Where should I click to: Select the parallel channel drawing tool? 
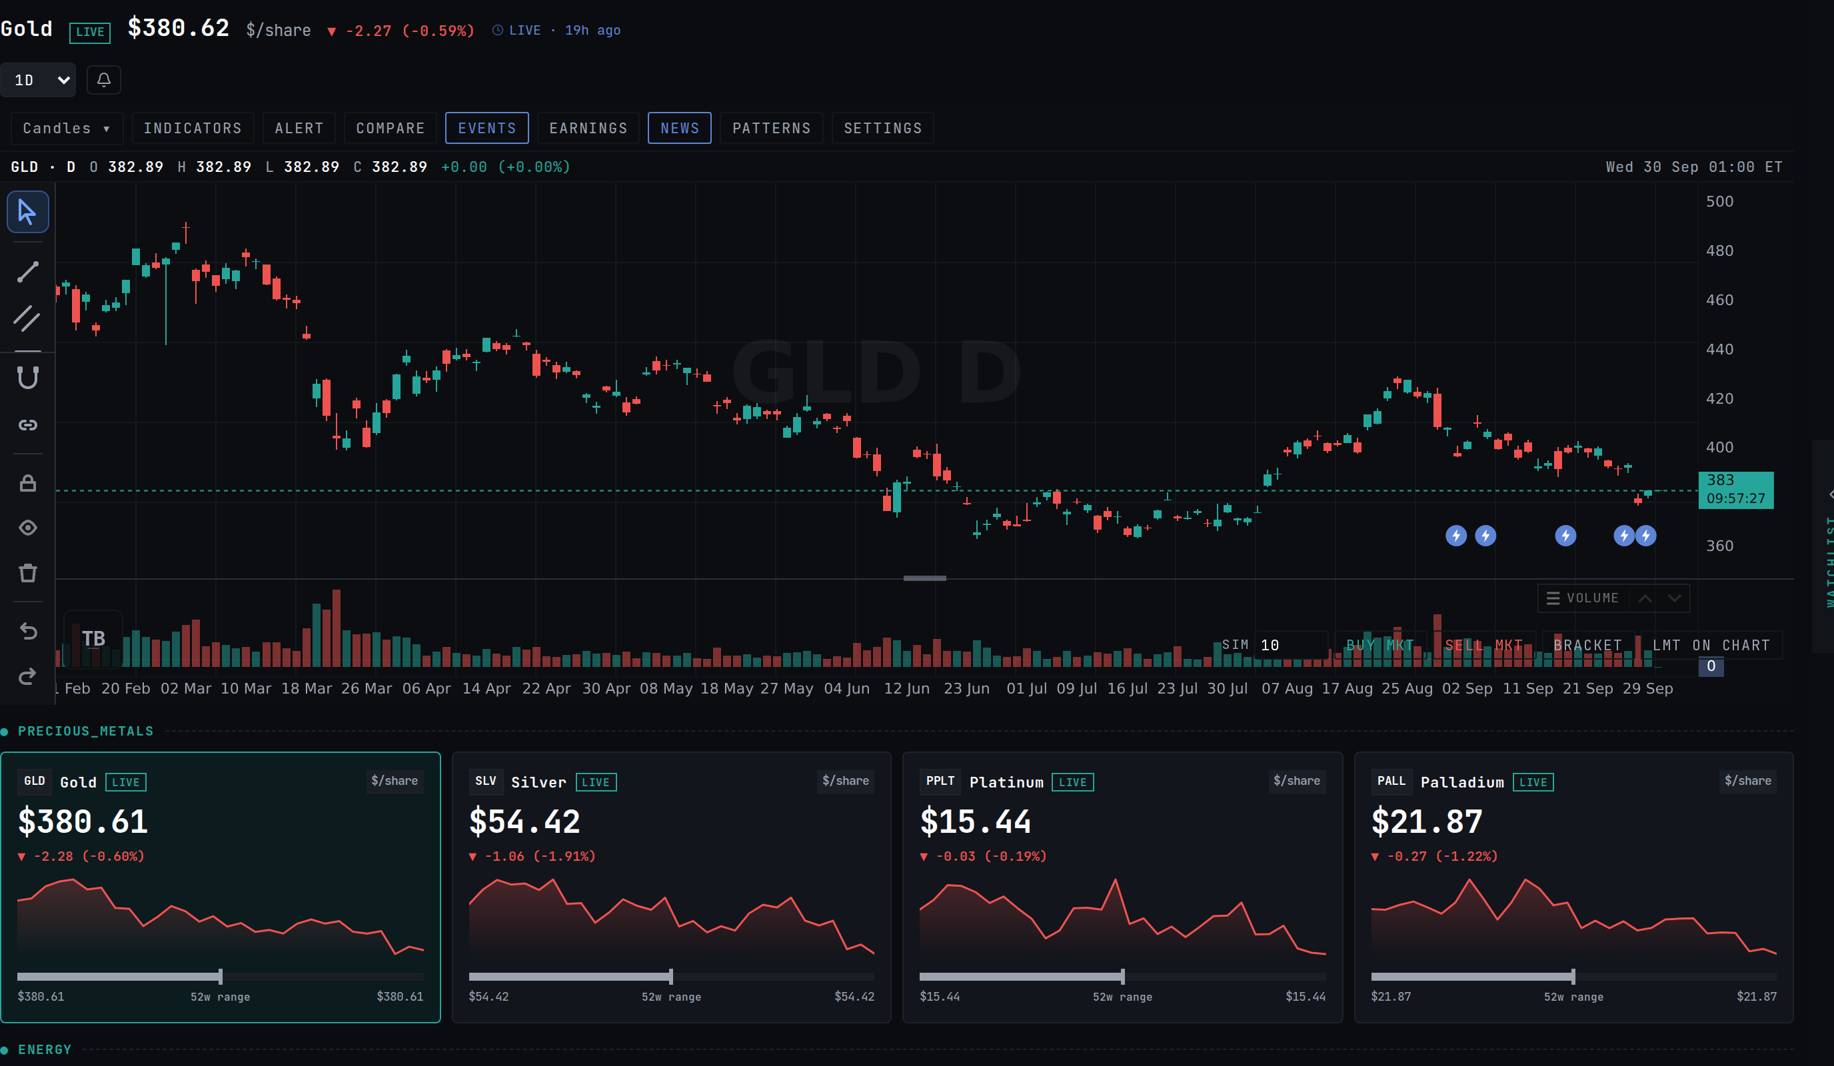[27, 318]
